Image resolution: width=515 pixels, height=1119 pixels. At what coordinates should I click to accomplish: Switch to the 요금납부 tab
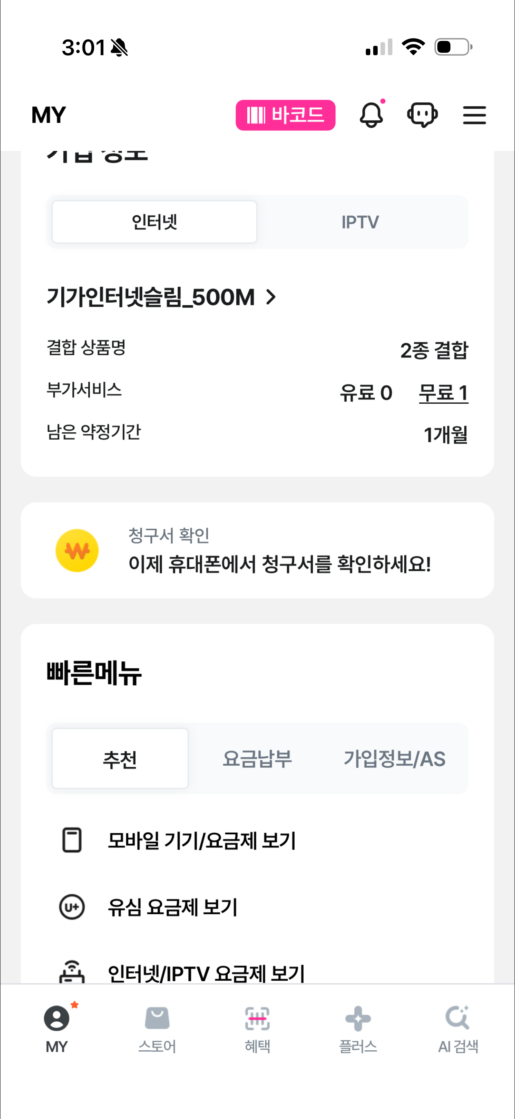point(257,758)
